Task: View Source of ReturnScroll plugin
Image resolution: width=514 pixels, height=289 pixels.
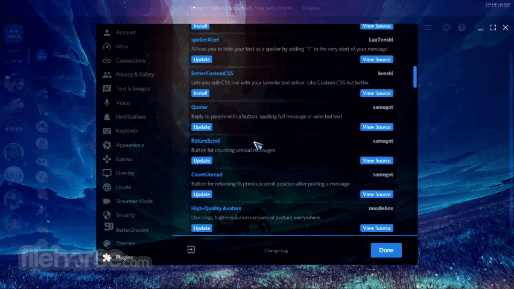Action: coord(376,161)
